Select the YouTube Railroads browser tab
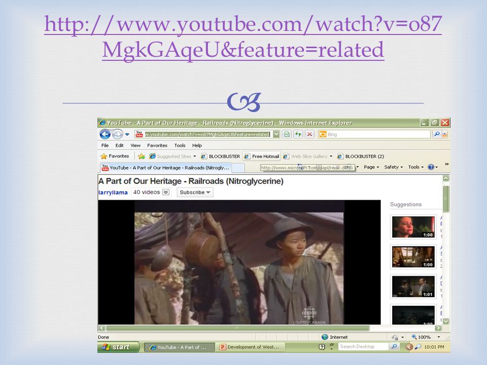The height and width of the screenshot is (365, 487). (165, 168)
